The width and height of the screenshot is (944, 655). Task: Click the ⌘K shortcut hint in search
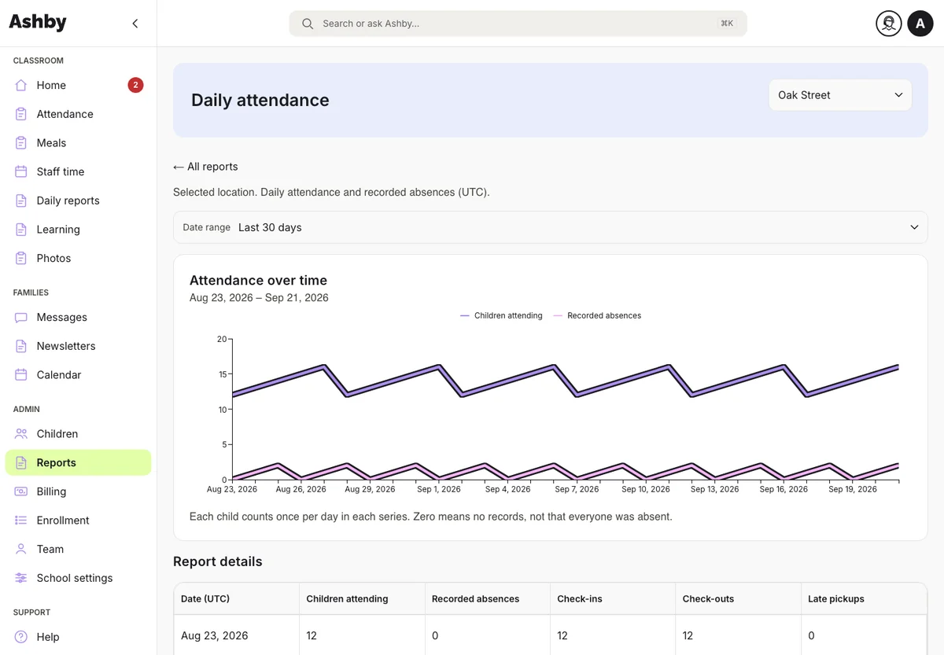point(727,24)
